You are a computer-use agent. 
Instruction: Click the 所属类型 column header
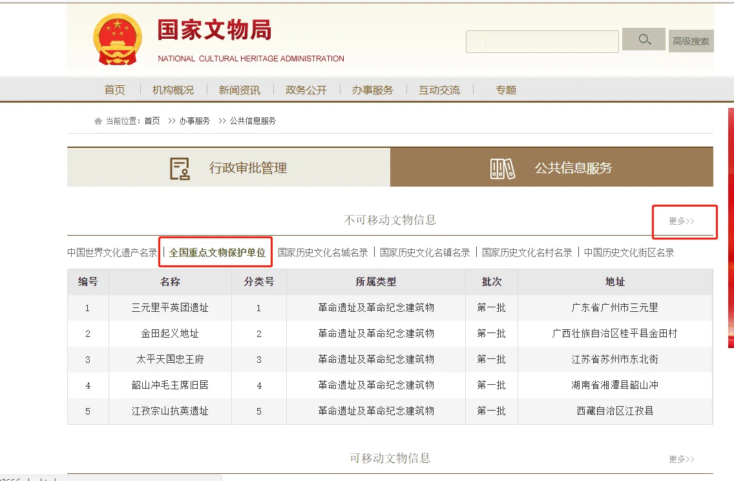click(x=376, y=281)
